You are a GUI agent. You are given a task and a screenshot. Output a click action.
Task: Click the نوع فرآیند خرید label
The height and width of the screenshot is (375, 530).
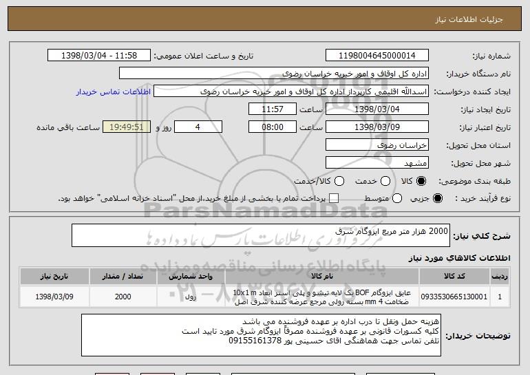pos(483,198)
